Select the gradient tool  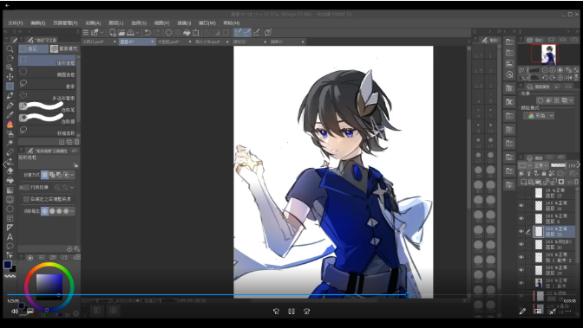point(10,190)
